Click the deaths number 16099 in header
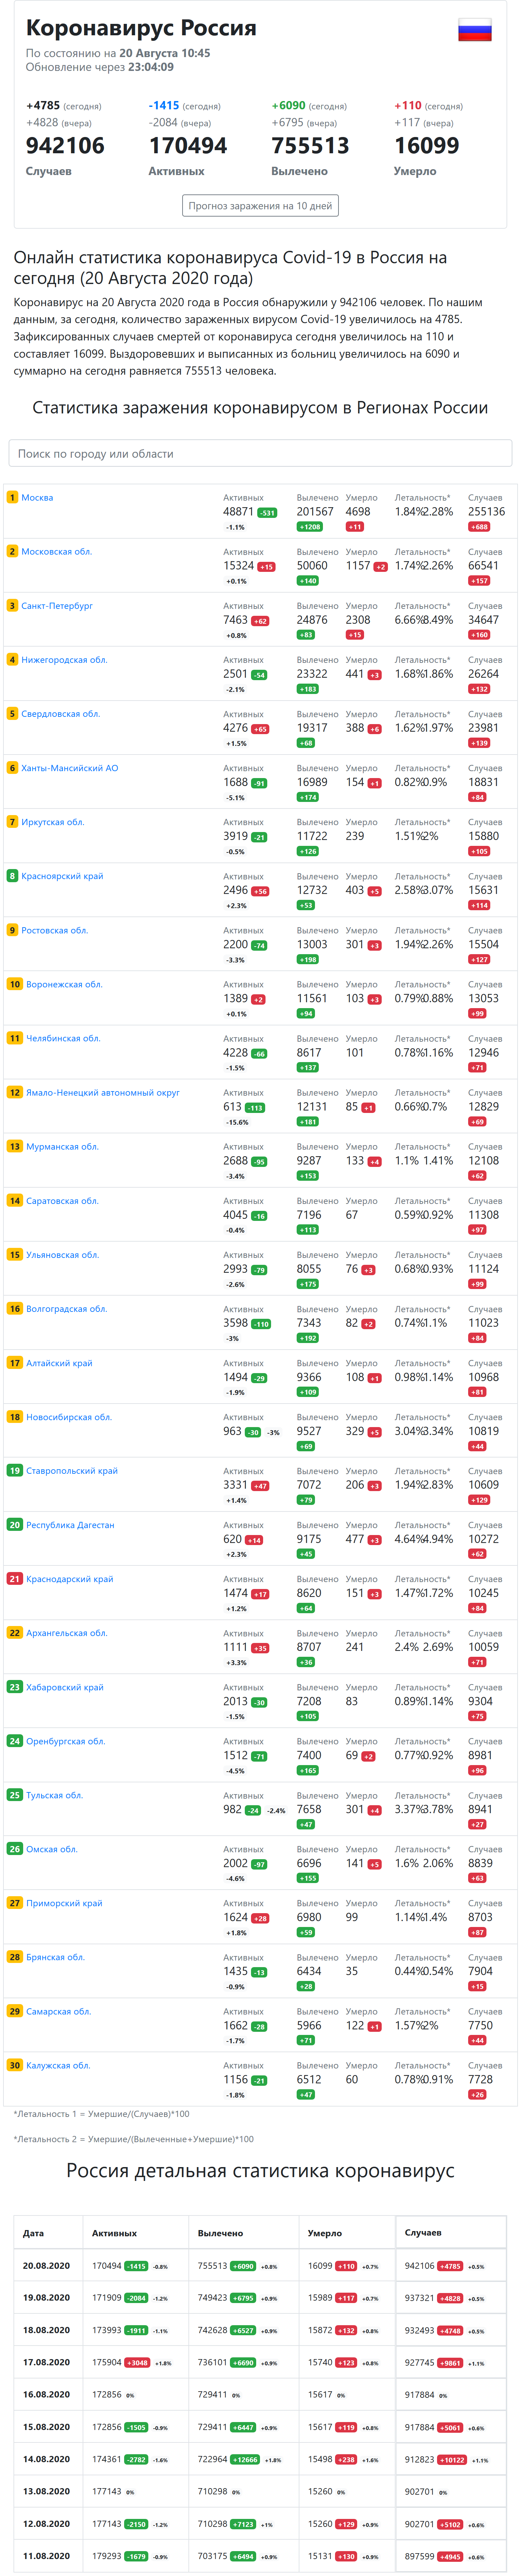 (427, 146)
